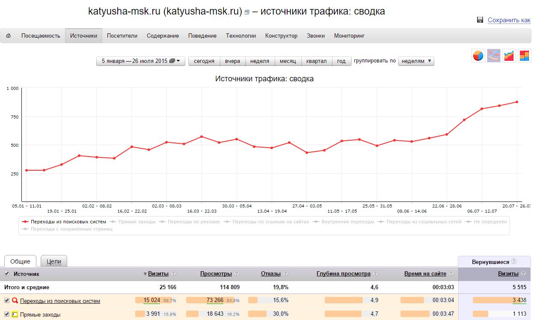The height and width of the screenshot is (320, 534).
Task: Open the Поведение section in the menu
Action: (x=202, y=36)
